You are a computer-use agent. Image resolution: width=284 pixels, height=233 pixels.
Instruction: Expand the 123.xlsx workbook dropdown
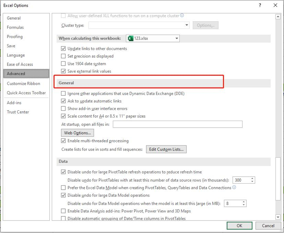176,38
